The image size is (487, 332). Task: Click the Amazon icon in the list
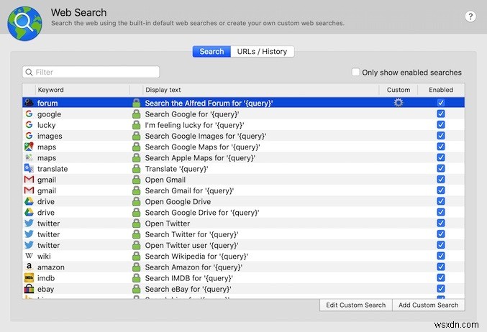[29, 267]
